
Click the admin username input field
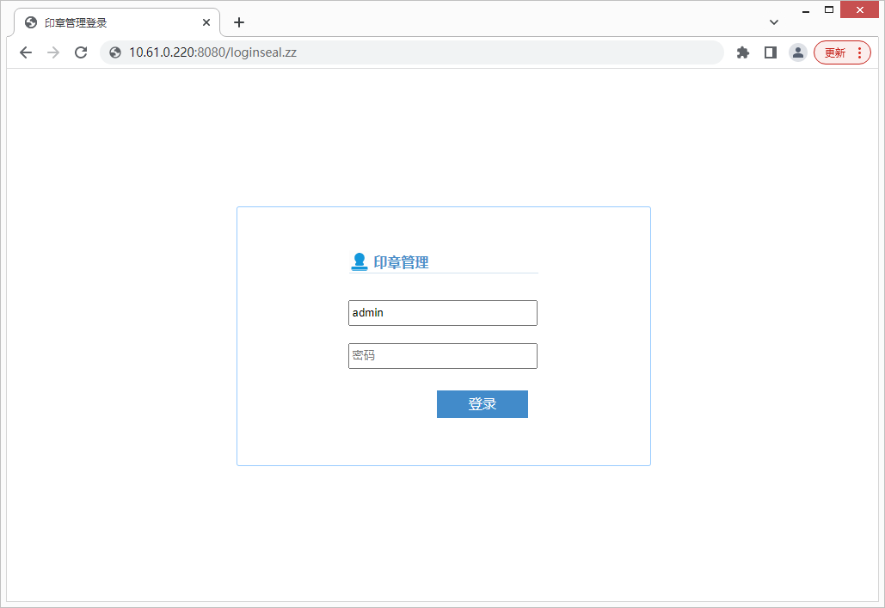442,313
